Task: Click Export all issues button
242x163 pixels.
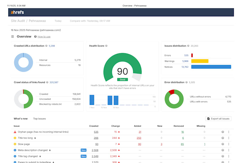Action: click(x=218, y=119)
